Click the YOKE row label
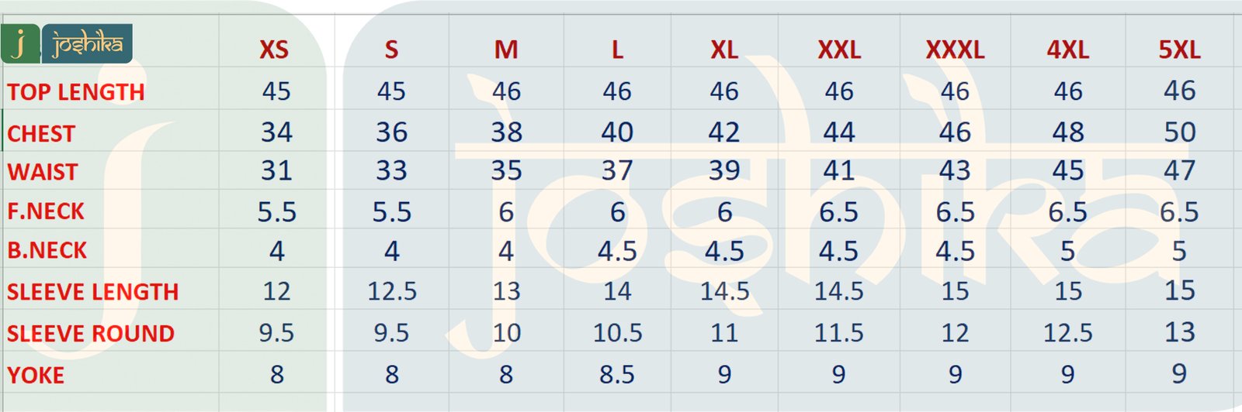Viewport: 1242px width, 412px height. pyautogui.click(x=36, y=376)
